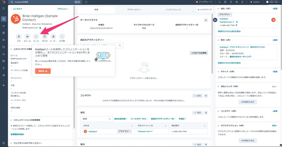Click +追加 on the middle 会社 card
This screenshot has height=147, width=282.
(x=197, y=113)
